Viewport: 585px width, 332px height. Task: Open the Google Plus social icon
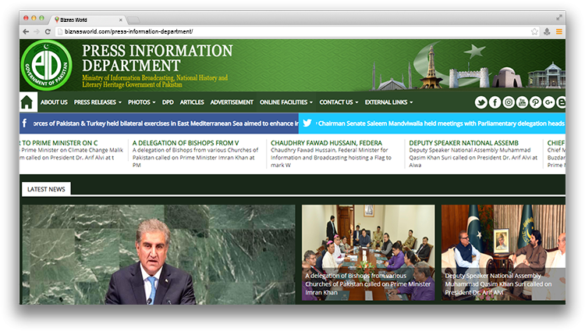pyautogui.click(x=548, y=102)
